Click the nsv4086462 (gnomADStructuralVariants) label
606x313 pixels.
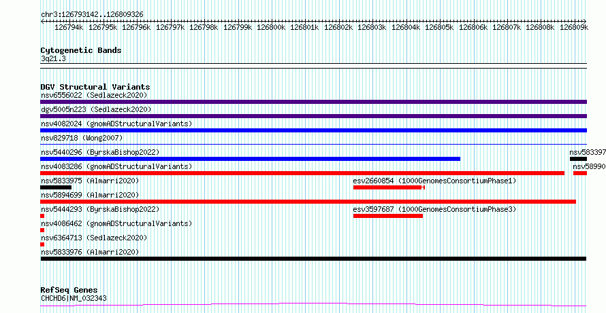tap(116, 223)
